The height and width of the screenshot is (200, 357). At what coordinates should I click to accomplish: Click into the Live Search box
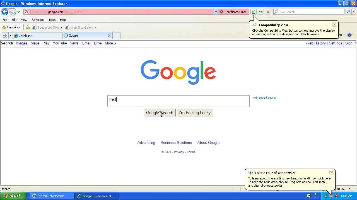pyautogui.click(x=309, y=12)
